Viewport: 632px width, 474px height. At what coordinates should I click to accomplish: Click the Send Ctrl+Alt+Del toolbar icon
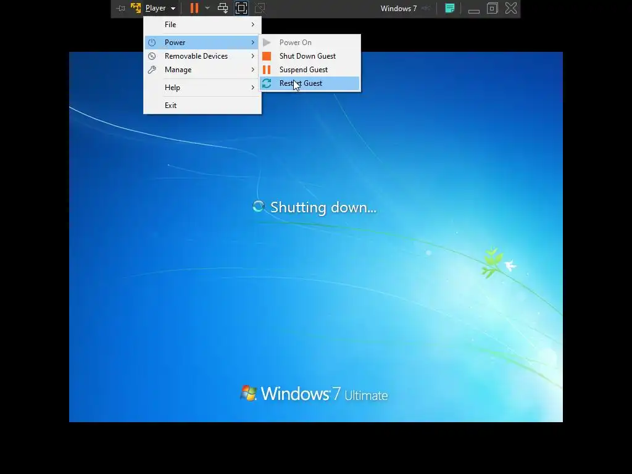click(x=223, y=8)
